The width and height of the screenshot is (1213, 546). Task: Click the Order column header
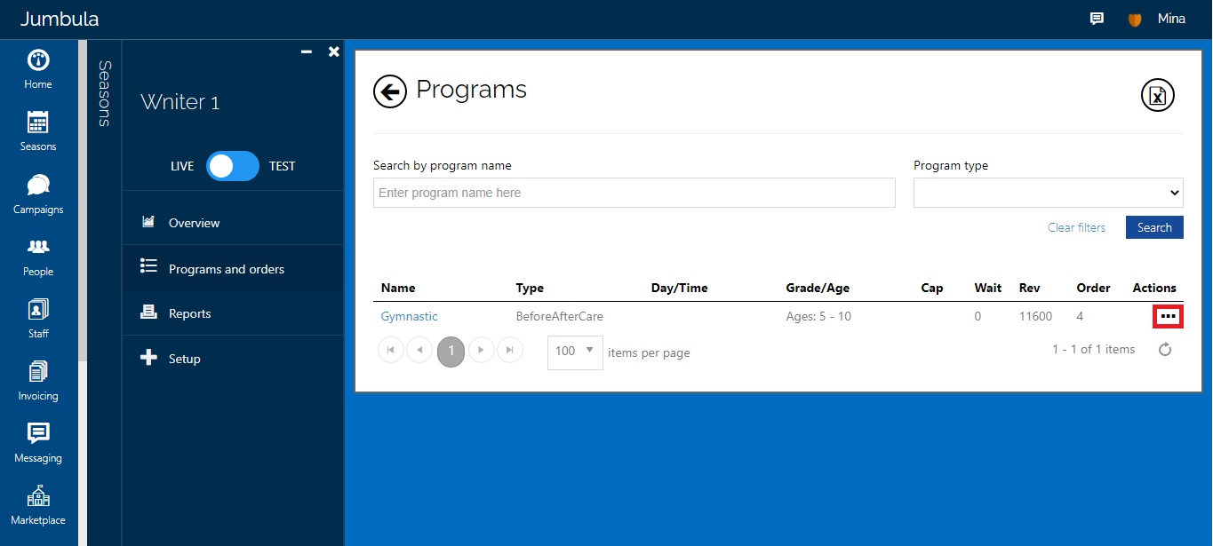click(x=1093, y=288)
